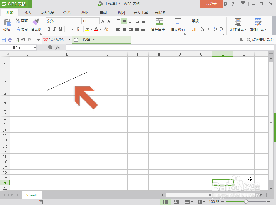
Task: Toggle center text alignment
Action: click(x=124, y=29)
